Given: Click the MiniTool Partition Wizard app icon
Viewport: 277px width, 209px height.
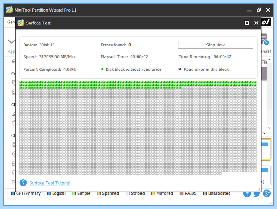Looking at the screenshot, I should tap(9, 10).
